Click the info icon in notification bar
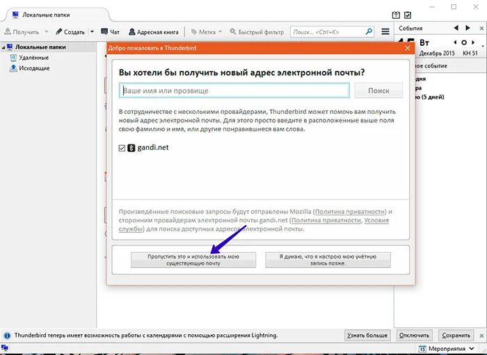The width and height of the screenshot is (487, 355). (7, 336)
